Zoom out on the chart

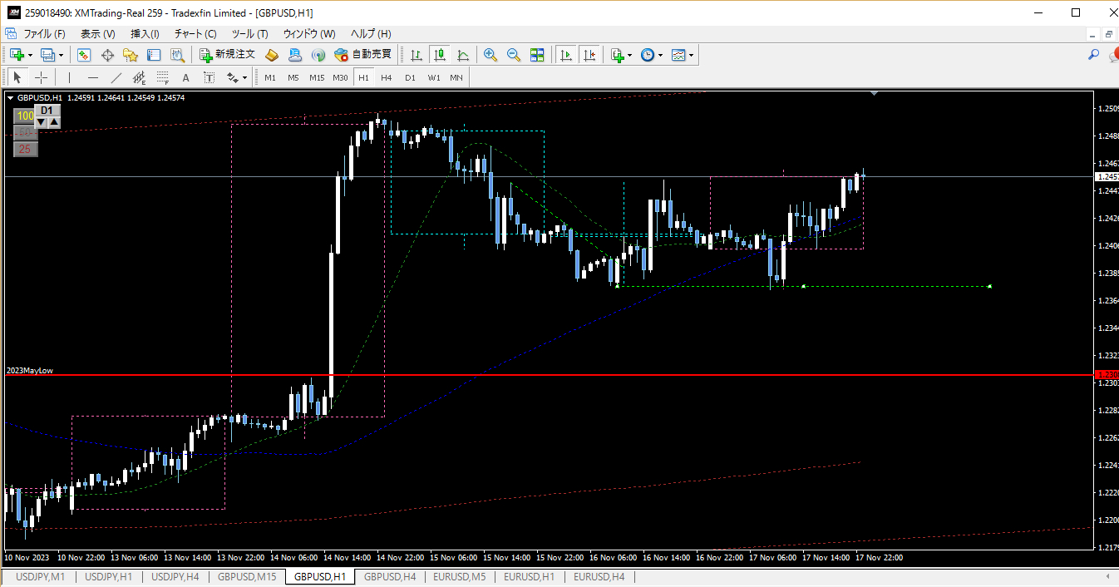(x=514, y=55)
